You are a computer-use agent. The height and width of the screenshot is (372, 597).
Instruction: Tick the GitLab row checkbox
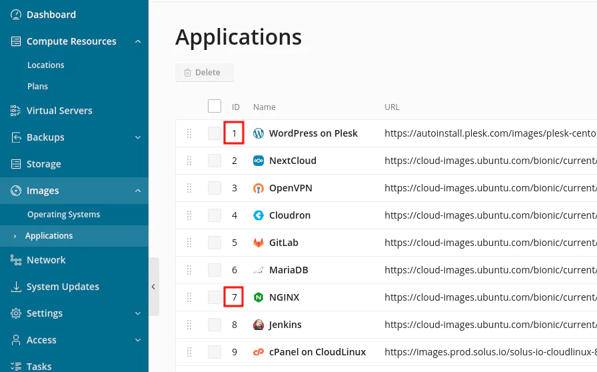(x=215, y=243)
